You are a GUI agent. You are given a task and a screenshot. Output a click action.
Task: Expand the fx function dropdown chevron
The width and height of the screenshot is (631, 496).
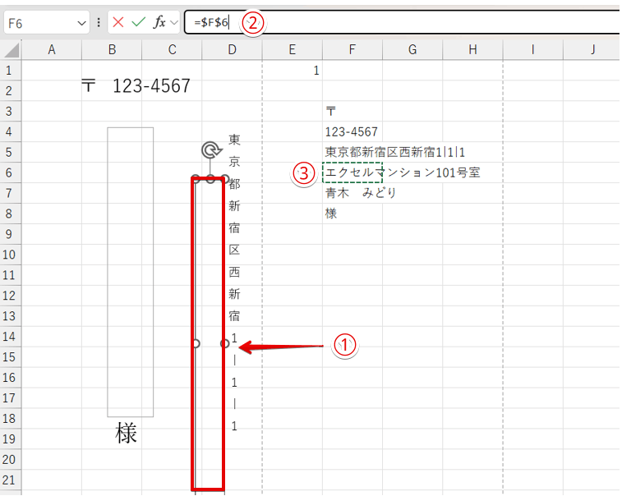(174, 22)
